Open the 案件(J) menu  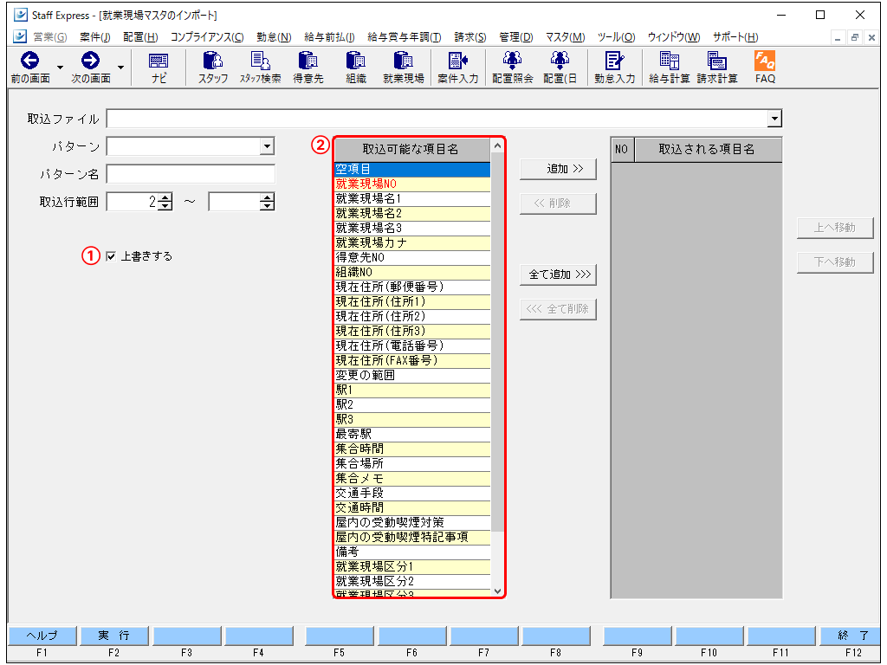click(x=95, y=37)
